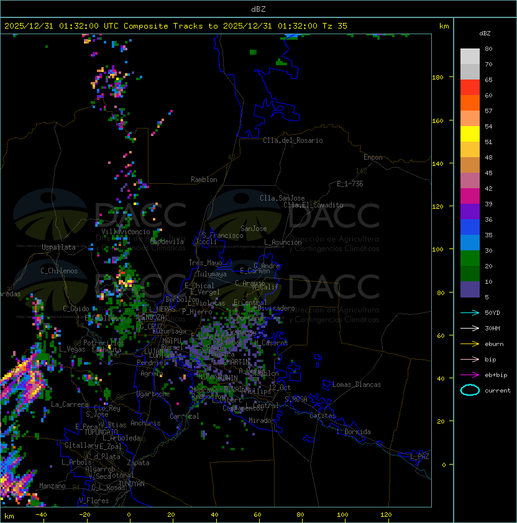Pick the red swatch on the dBZ scale

coord(470,88)
